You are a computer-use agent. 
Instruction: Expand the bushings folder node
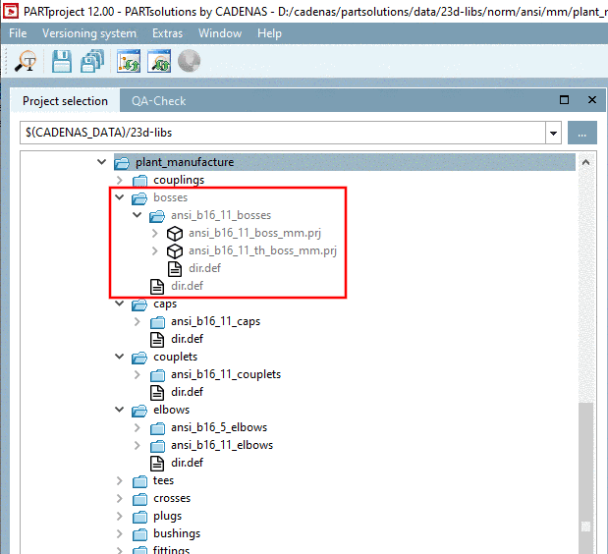coord(120,533)
